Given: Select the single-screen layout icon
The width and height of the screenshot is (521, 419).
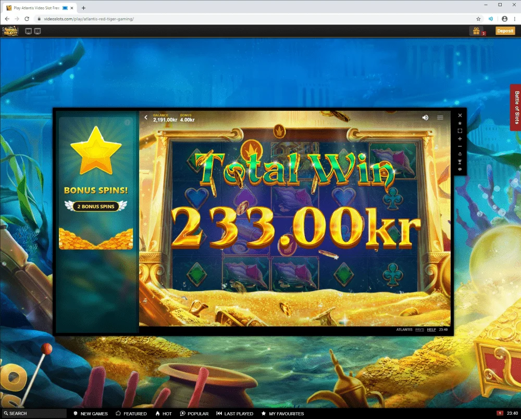Looking at the screenshot, I should coord(29,31).
